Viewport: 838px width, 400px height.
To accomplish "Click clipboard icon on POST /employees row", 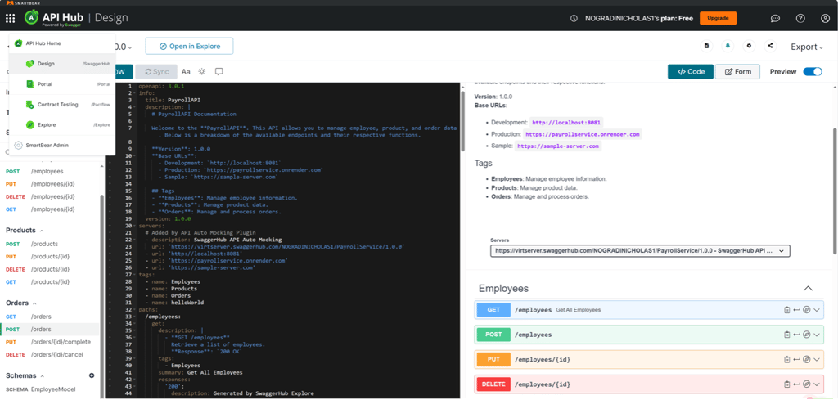I will click(786, 335).
